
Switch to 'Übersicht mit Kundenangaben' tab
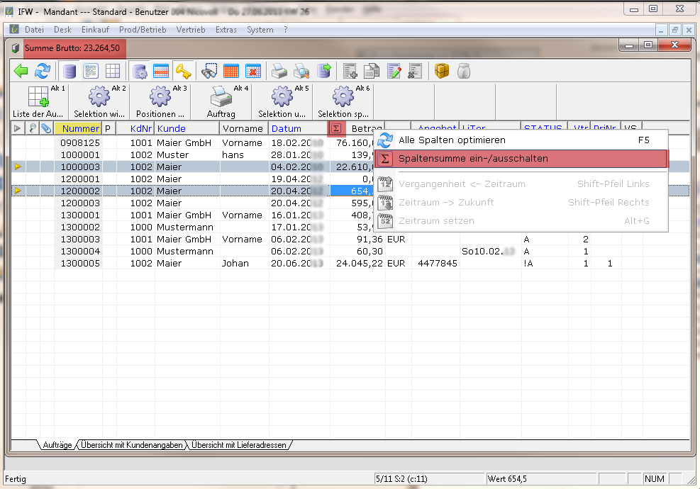point(133,445)
